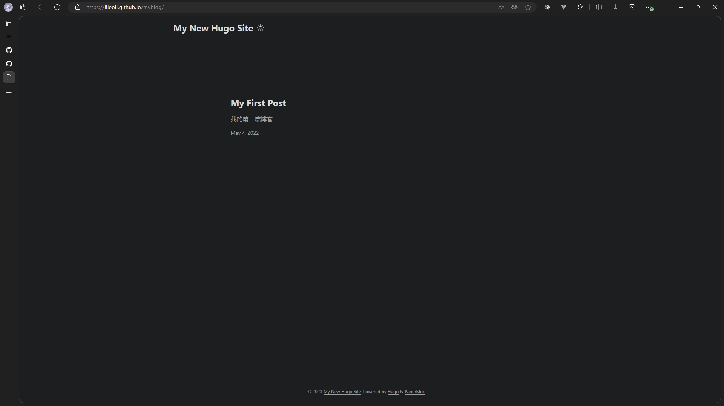This screenshot has width=724, height=406.
Task: Click the May 4, 2022 date
Action: [x=245, y=133]
